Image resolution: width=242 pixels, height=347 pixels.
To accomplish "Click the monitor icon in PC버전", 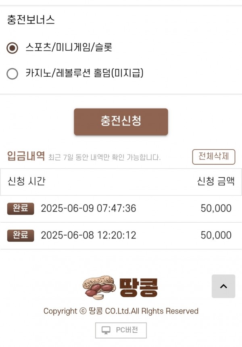I will [106, 330].
